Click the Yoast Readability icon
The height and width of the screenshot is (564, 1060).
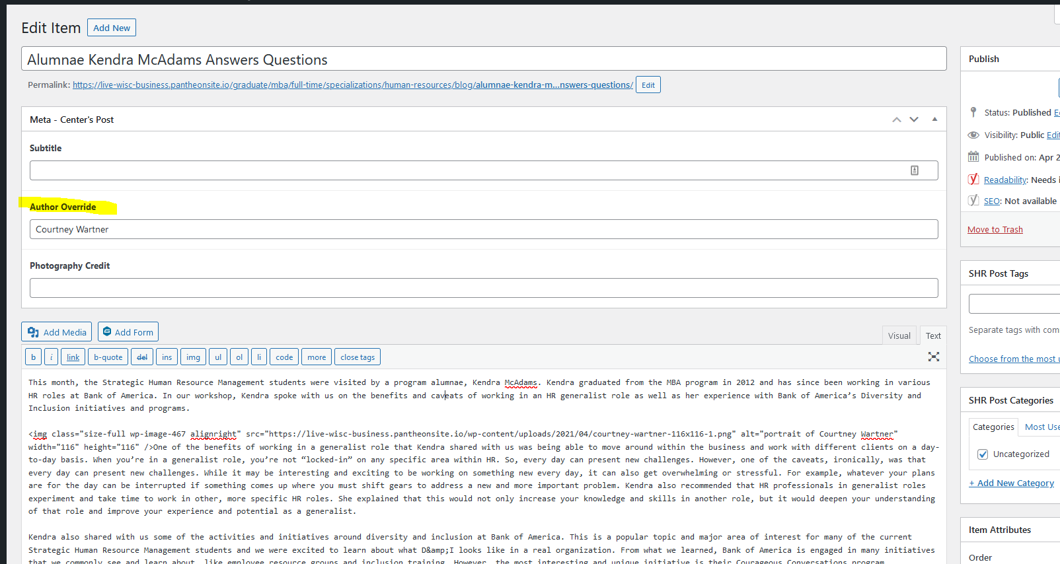973,180
